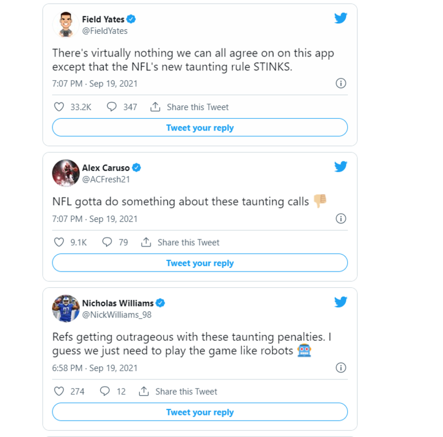Like Field Yates' tweet with the heart icon

[x=59, y=107]
